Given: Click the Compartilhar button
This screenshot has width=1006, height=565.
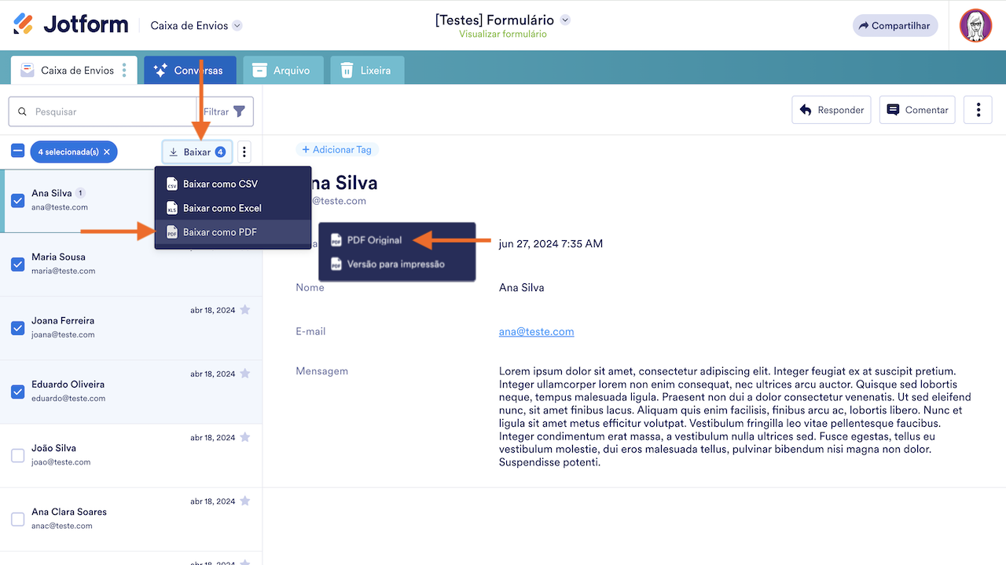Looking at the screenshot, I should tap(895, 26).
